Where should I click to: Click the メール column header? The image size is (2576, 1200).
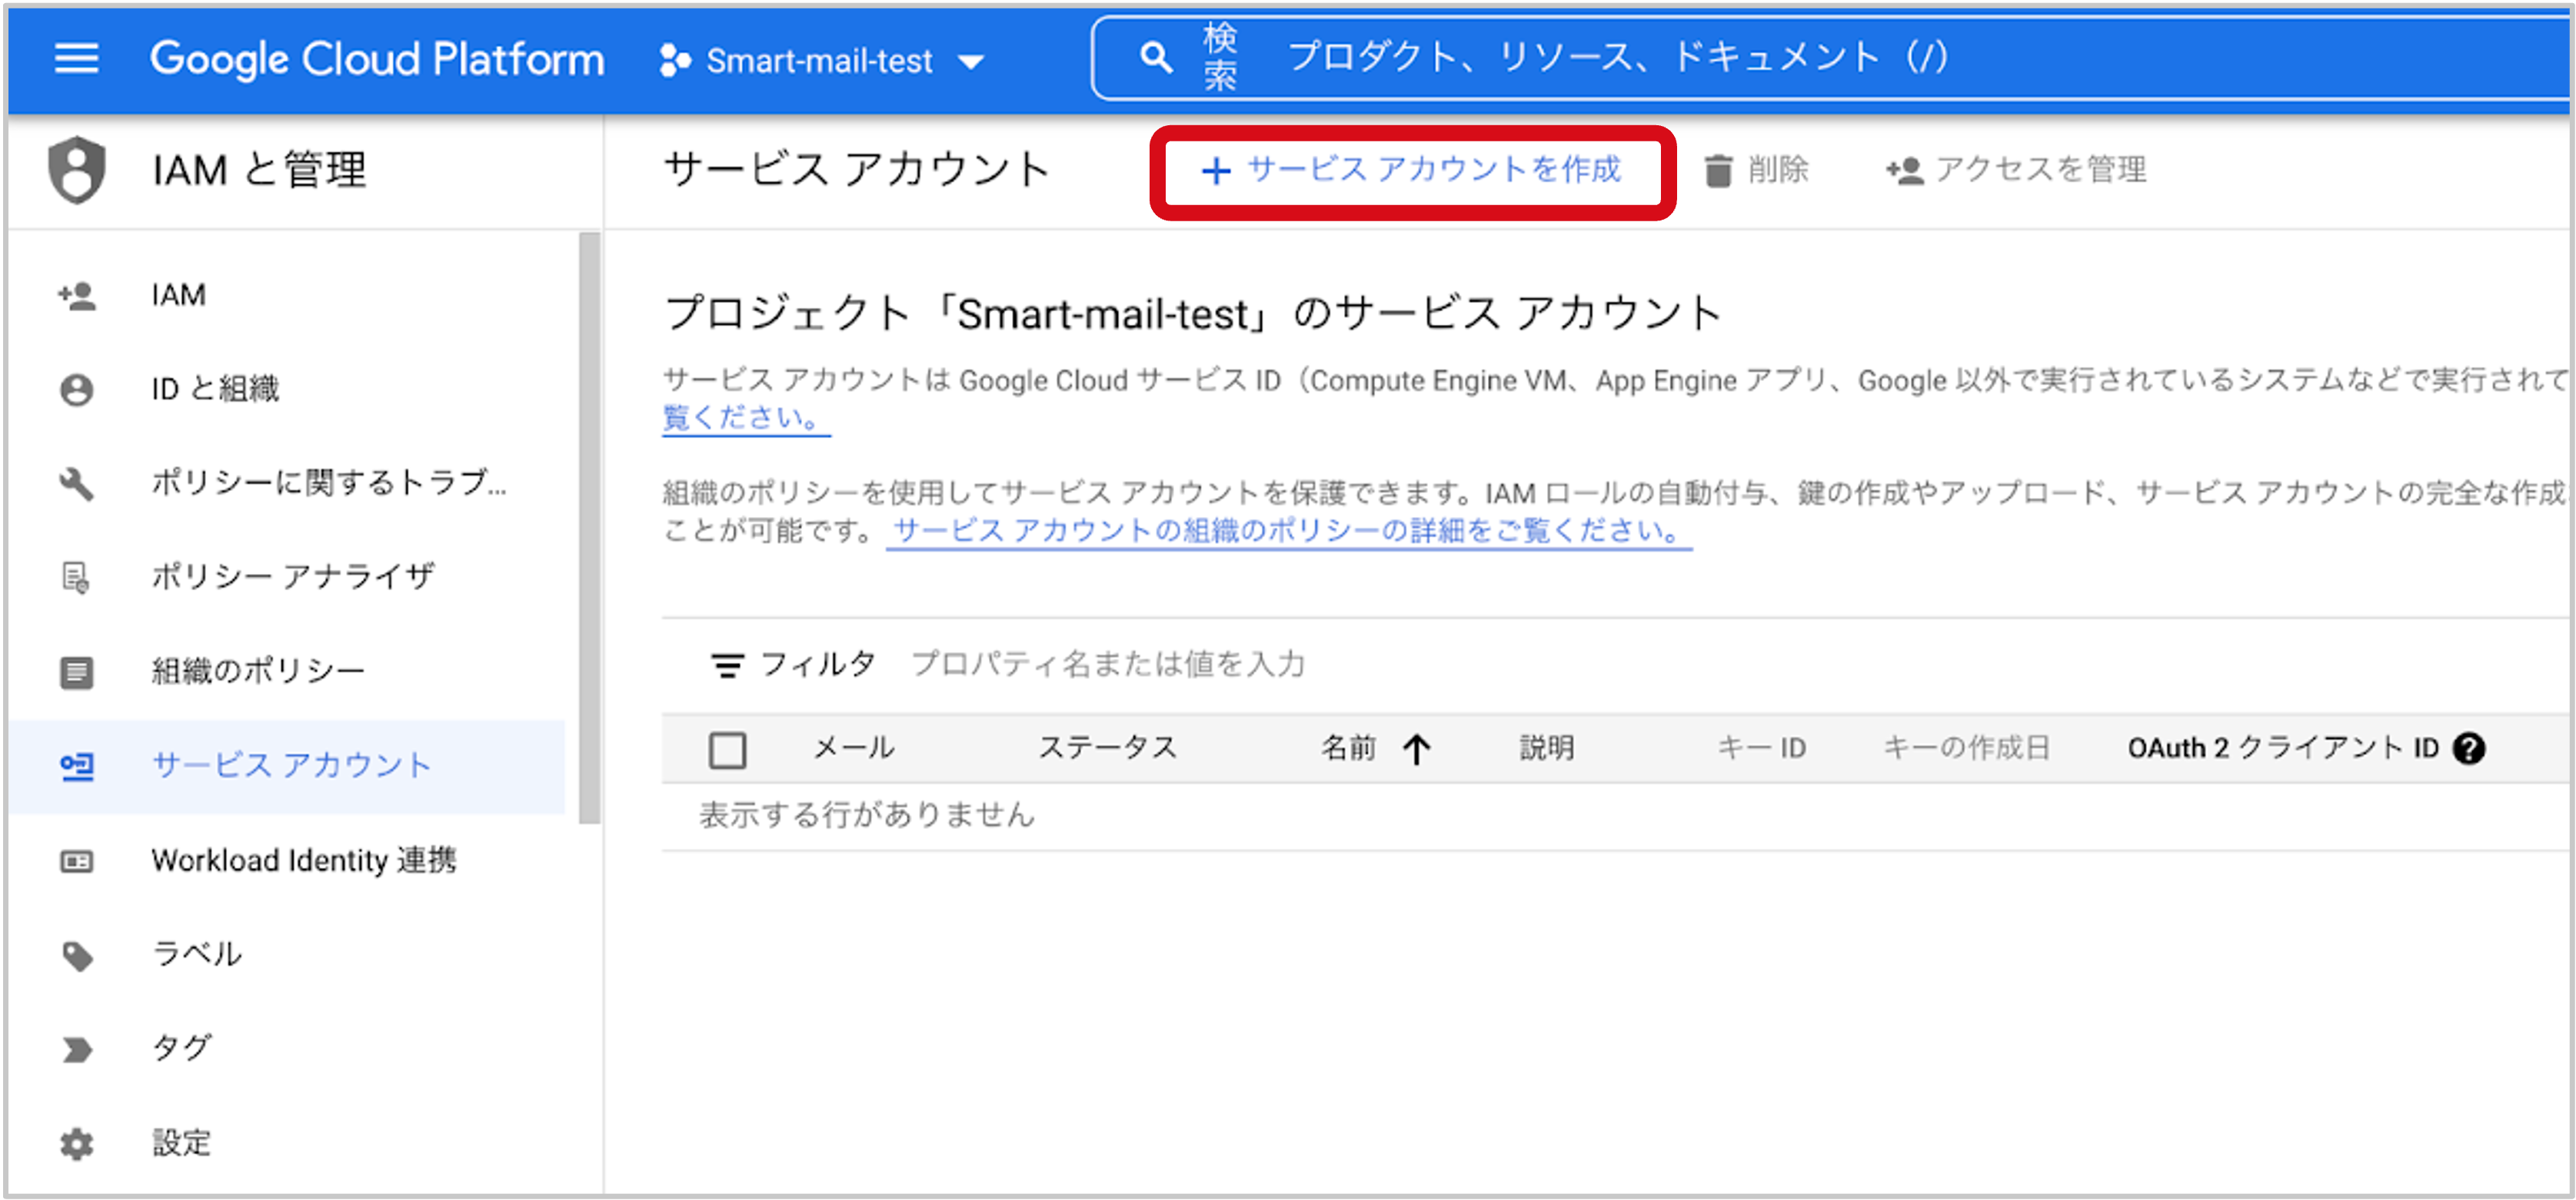coord(853,748)
